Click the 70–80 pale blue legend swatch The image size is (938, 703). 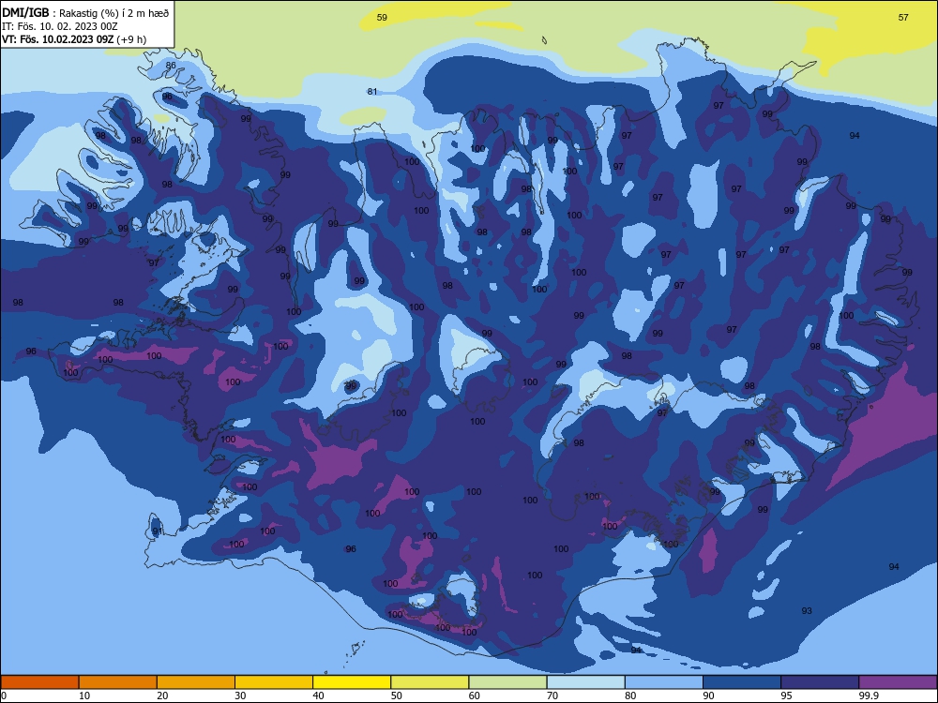click(x=585, y=682)
